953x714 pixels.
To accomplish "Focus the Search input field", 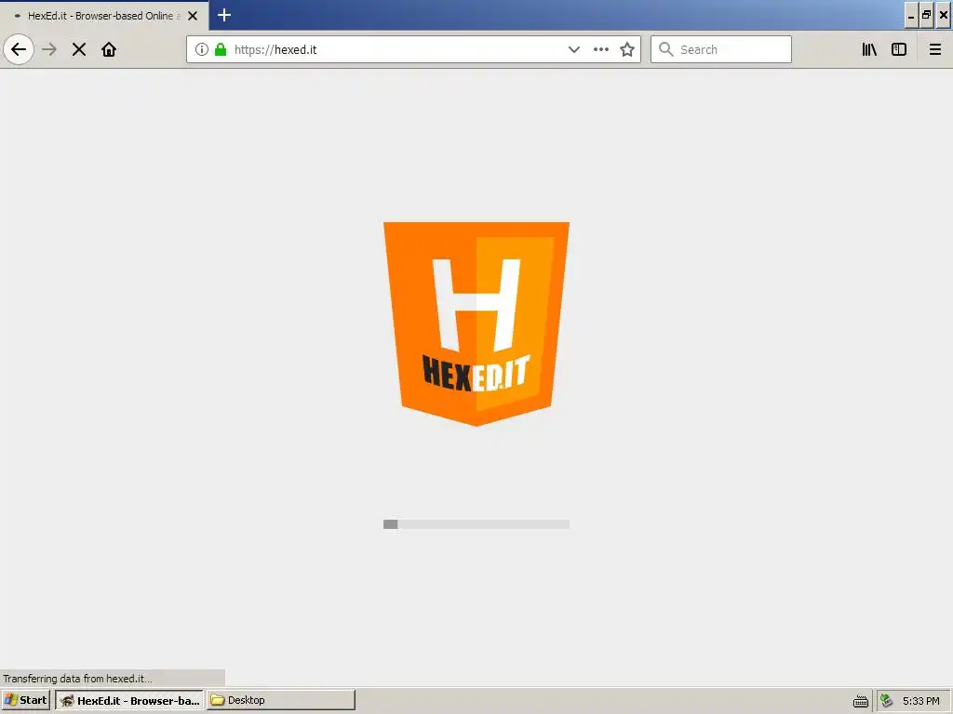I will (721, 49).
